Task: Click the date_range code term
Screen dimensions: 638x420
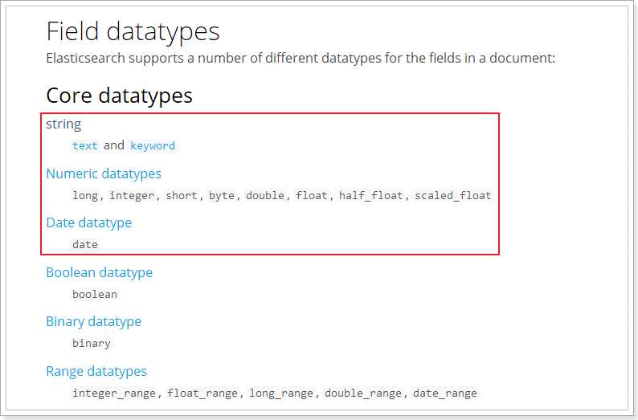Action: click(x=445, y=393)
